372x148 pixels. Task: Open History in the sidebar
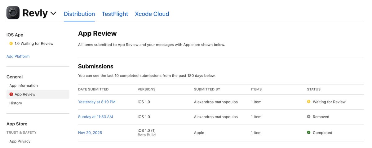tap(15, 103)
